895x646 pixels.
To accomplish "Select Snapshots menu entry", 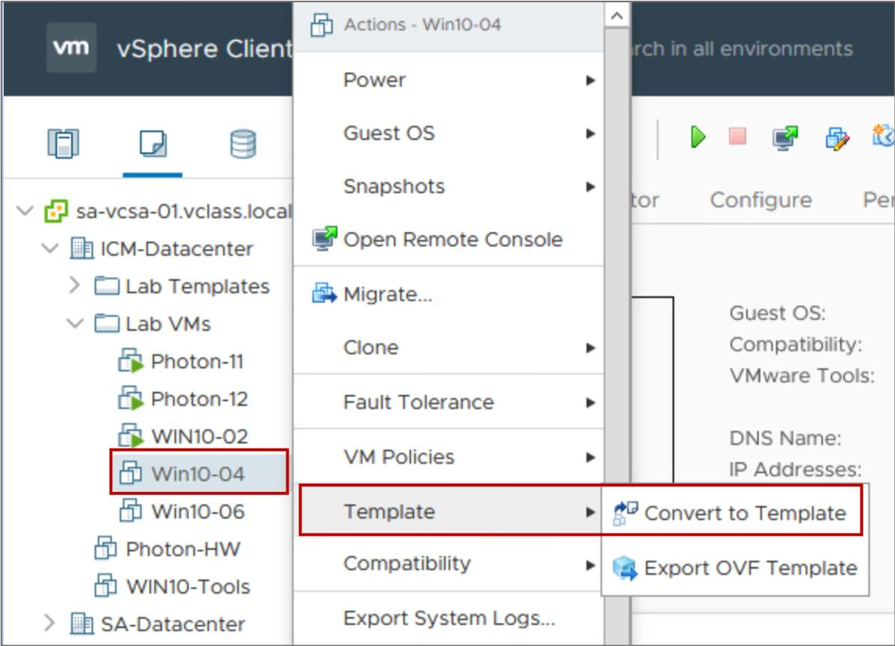I will tap(449, 186).
